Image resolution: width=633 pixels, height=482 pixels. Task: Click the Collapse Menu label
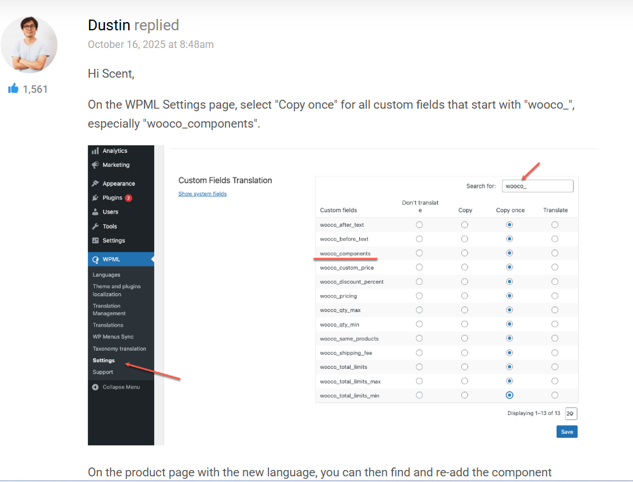121,387
